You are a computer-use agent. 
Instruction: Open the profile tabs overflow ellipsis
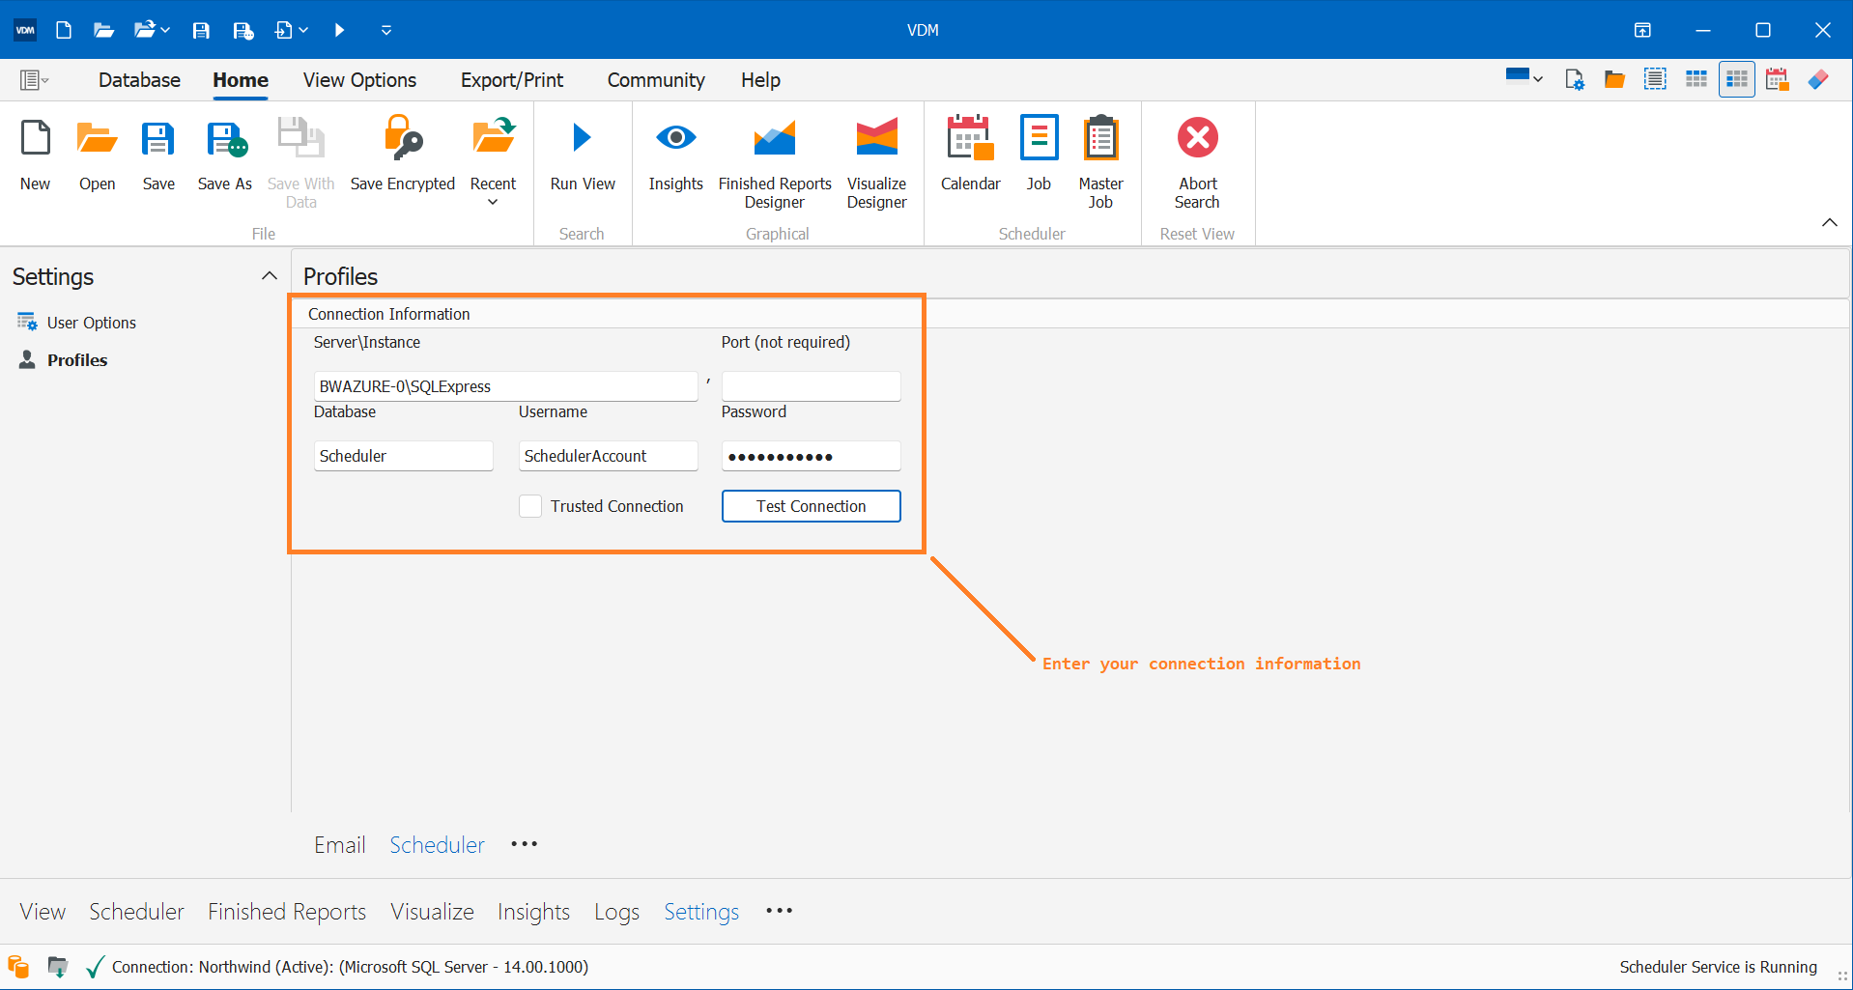point(524,844)
